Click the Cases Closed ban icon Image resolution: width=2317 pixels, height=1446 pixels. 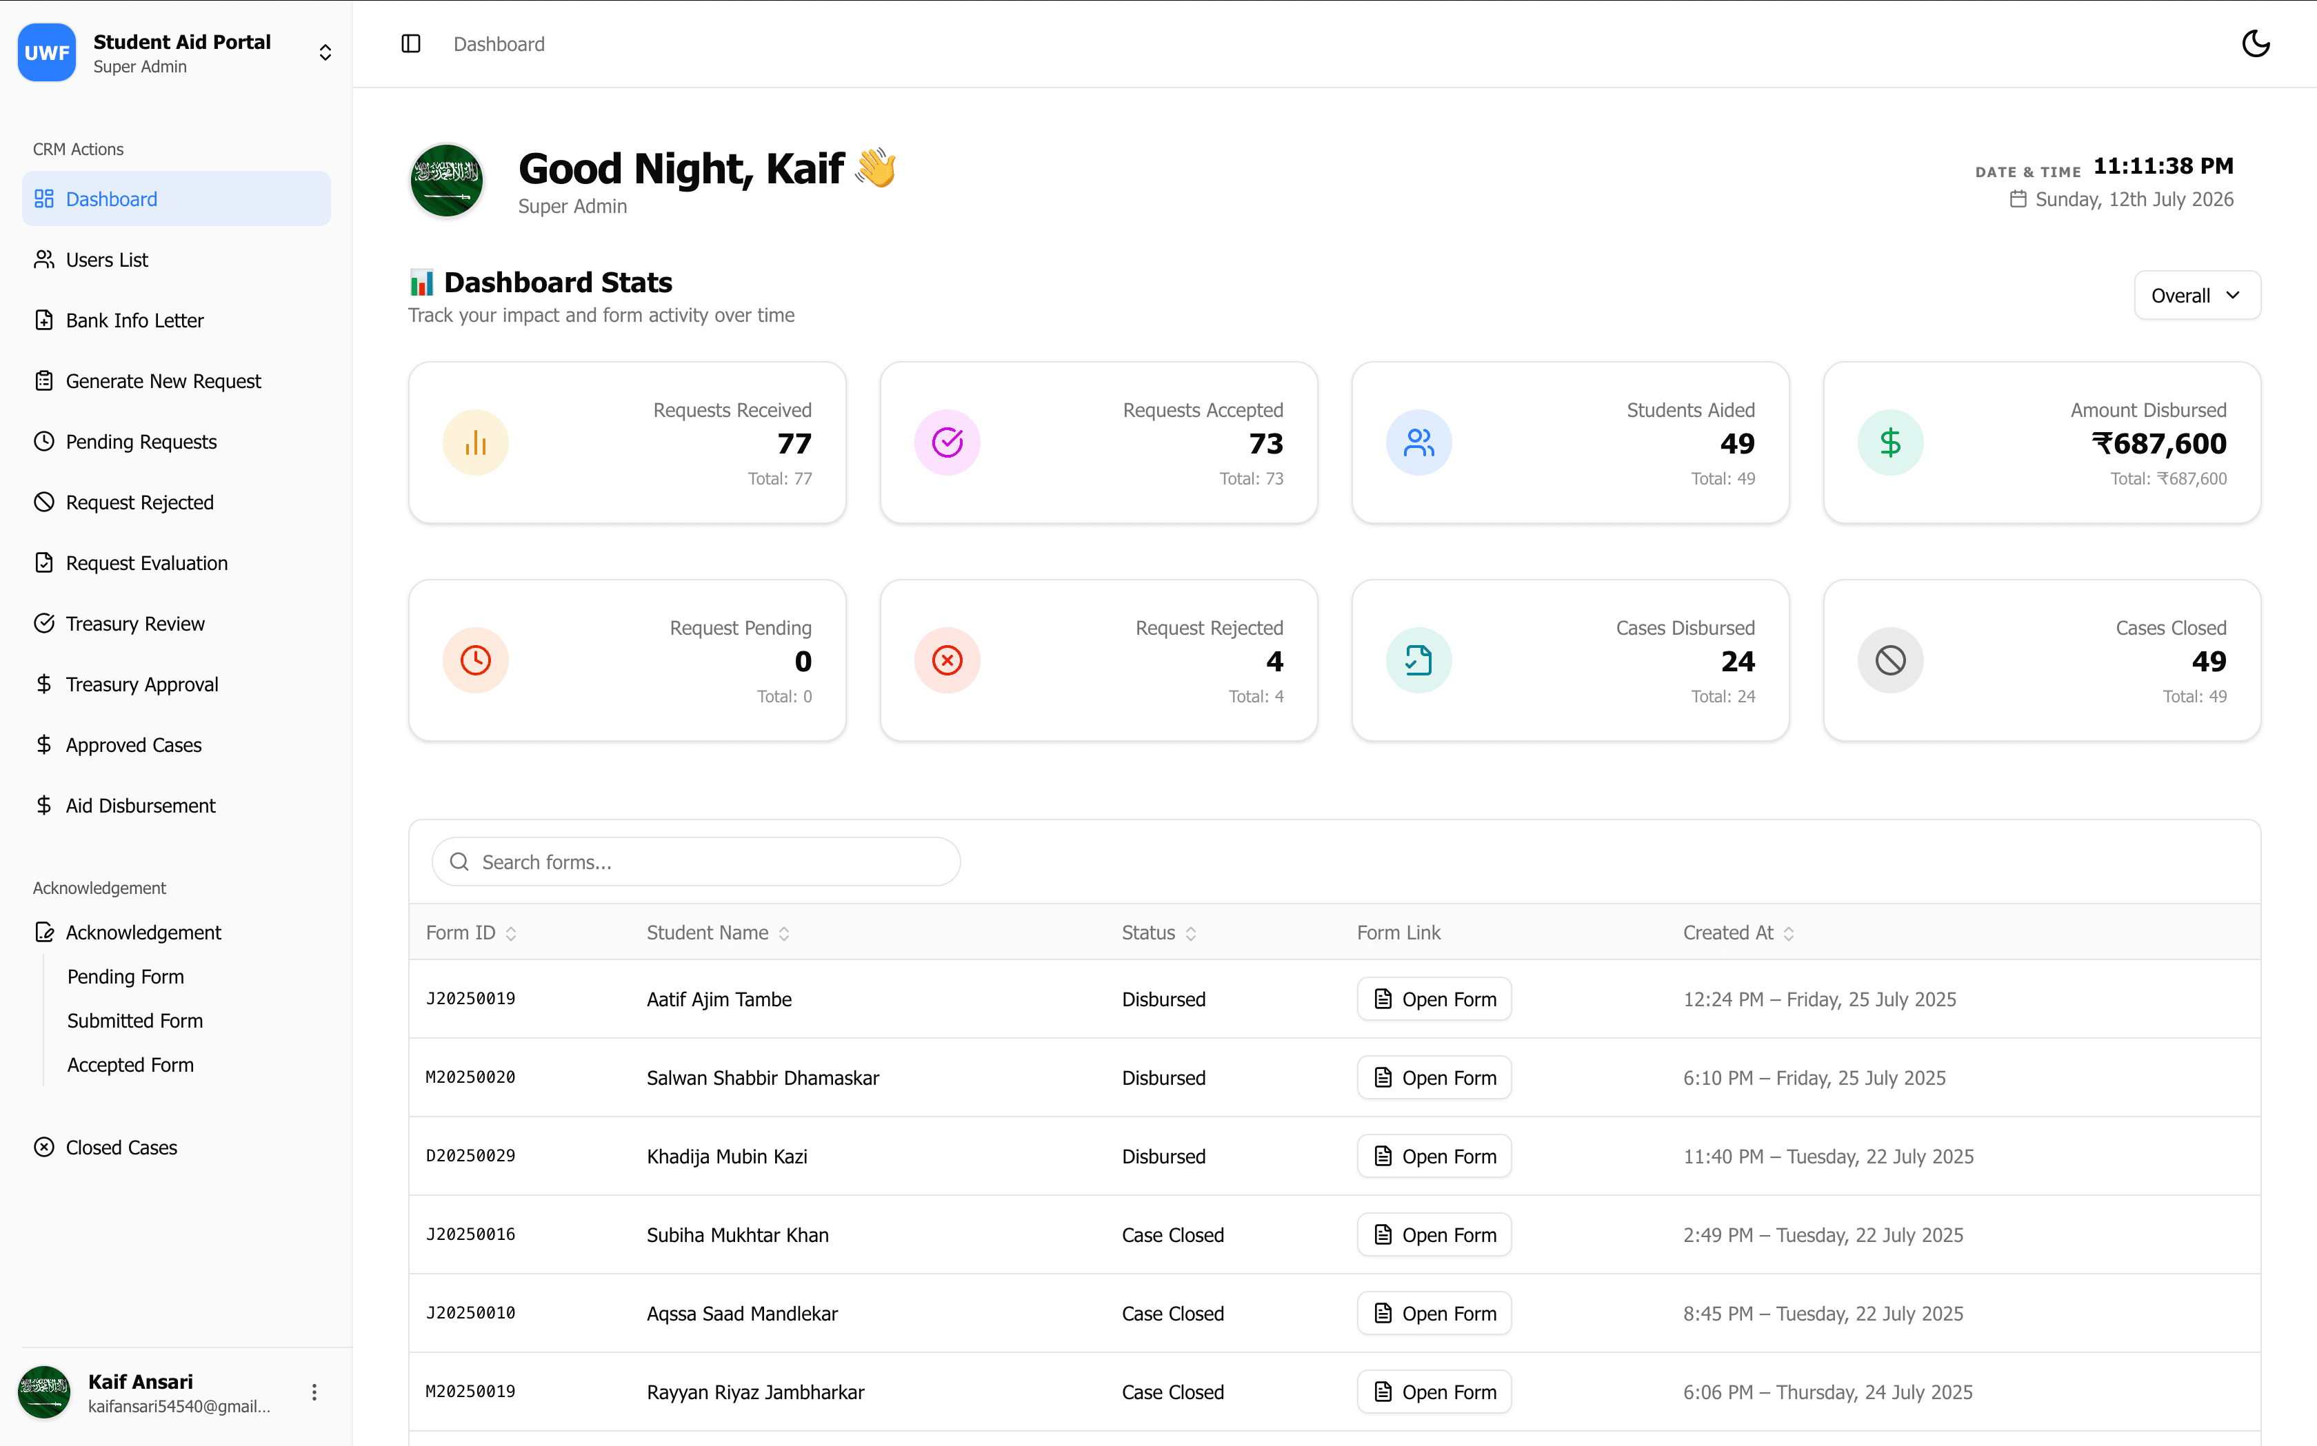1890,661
